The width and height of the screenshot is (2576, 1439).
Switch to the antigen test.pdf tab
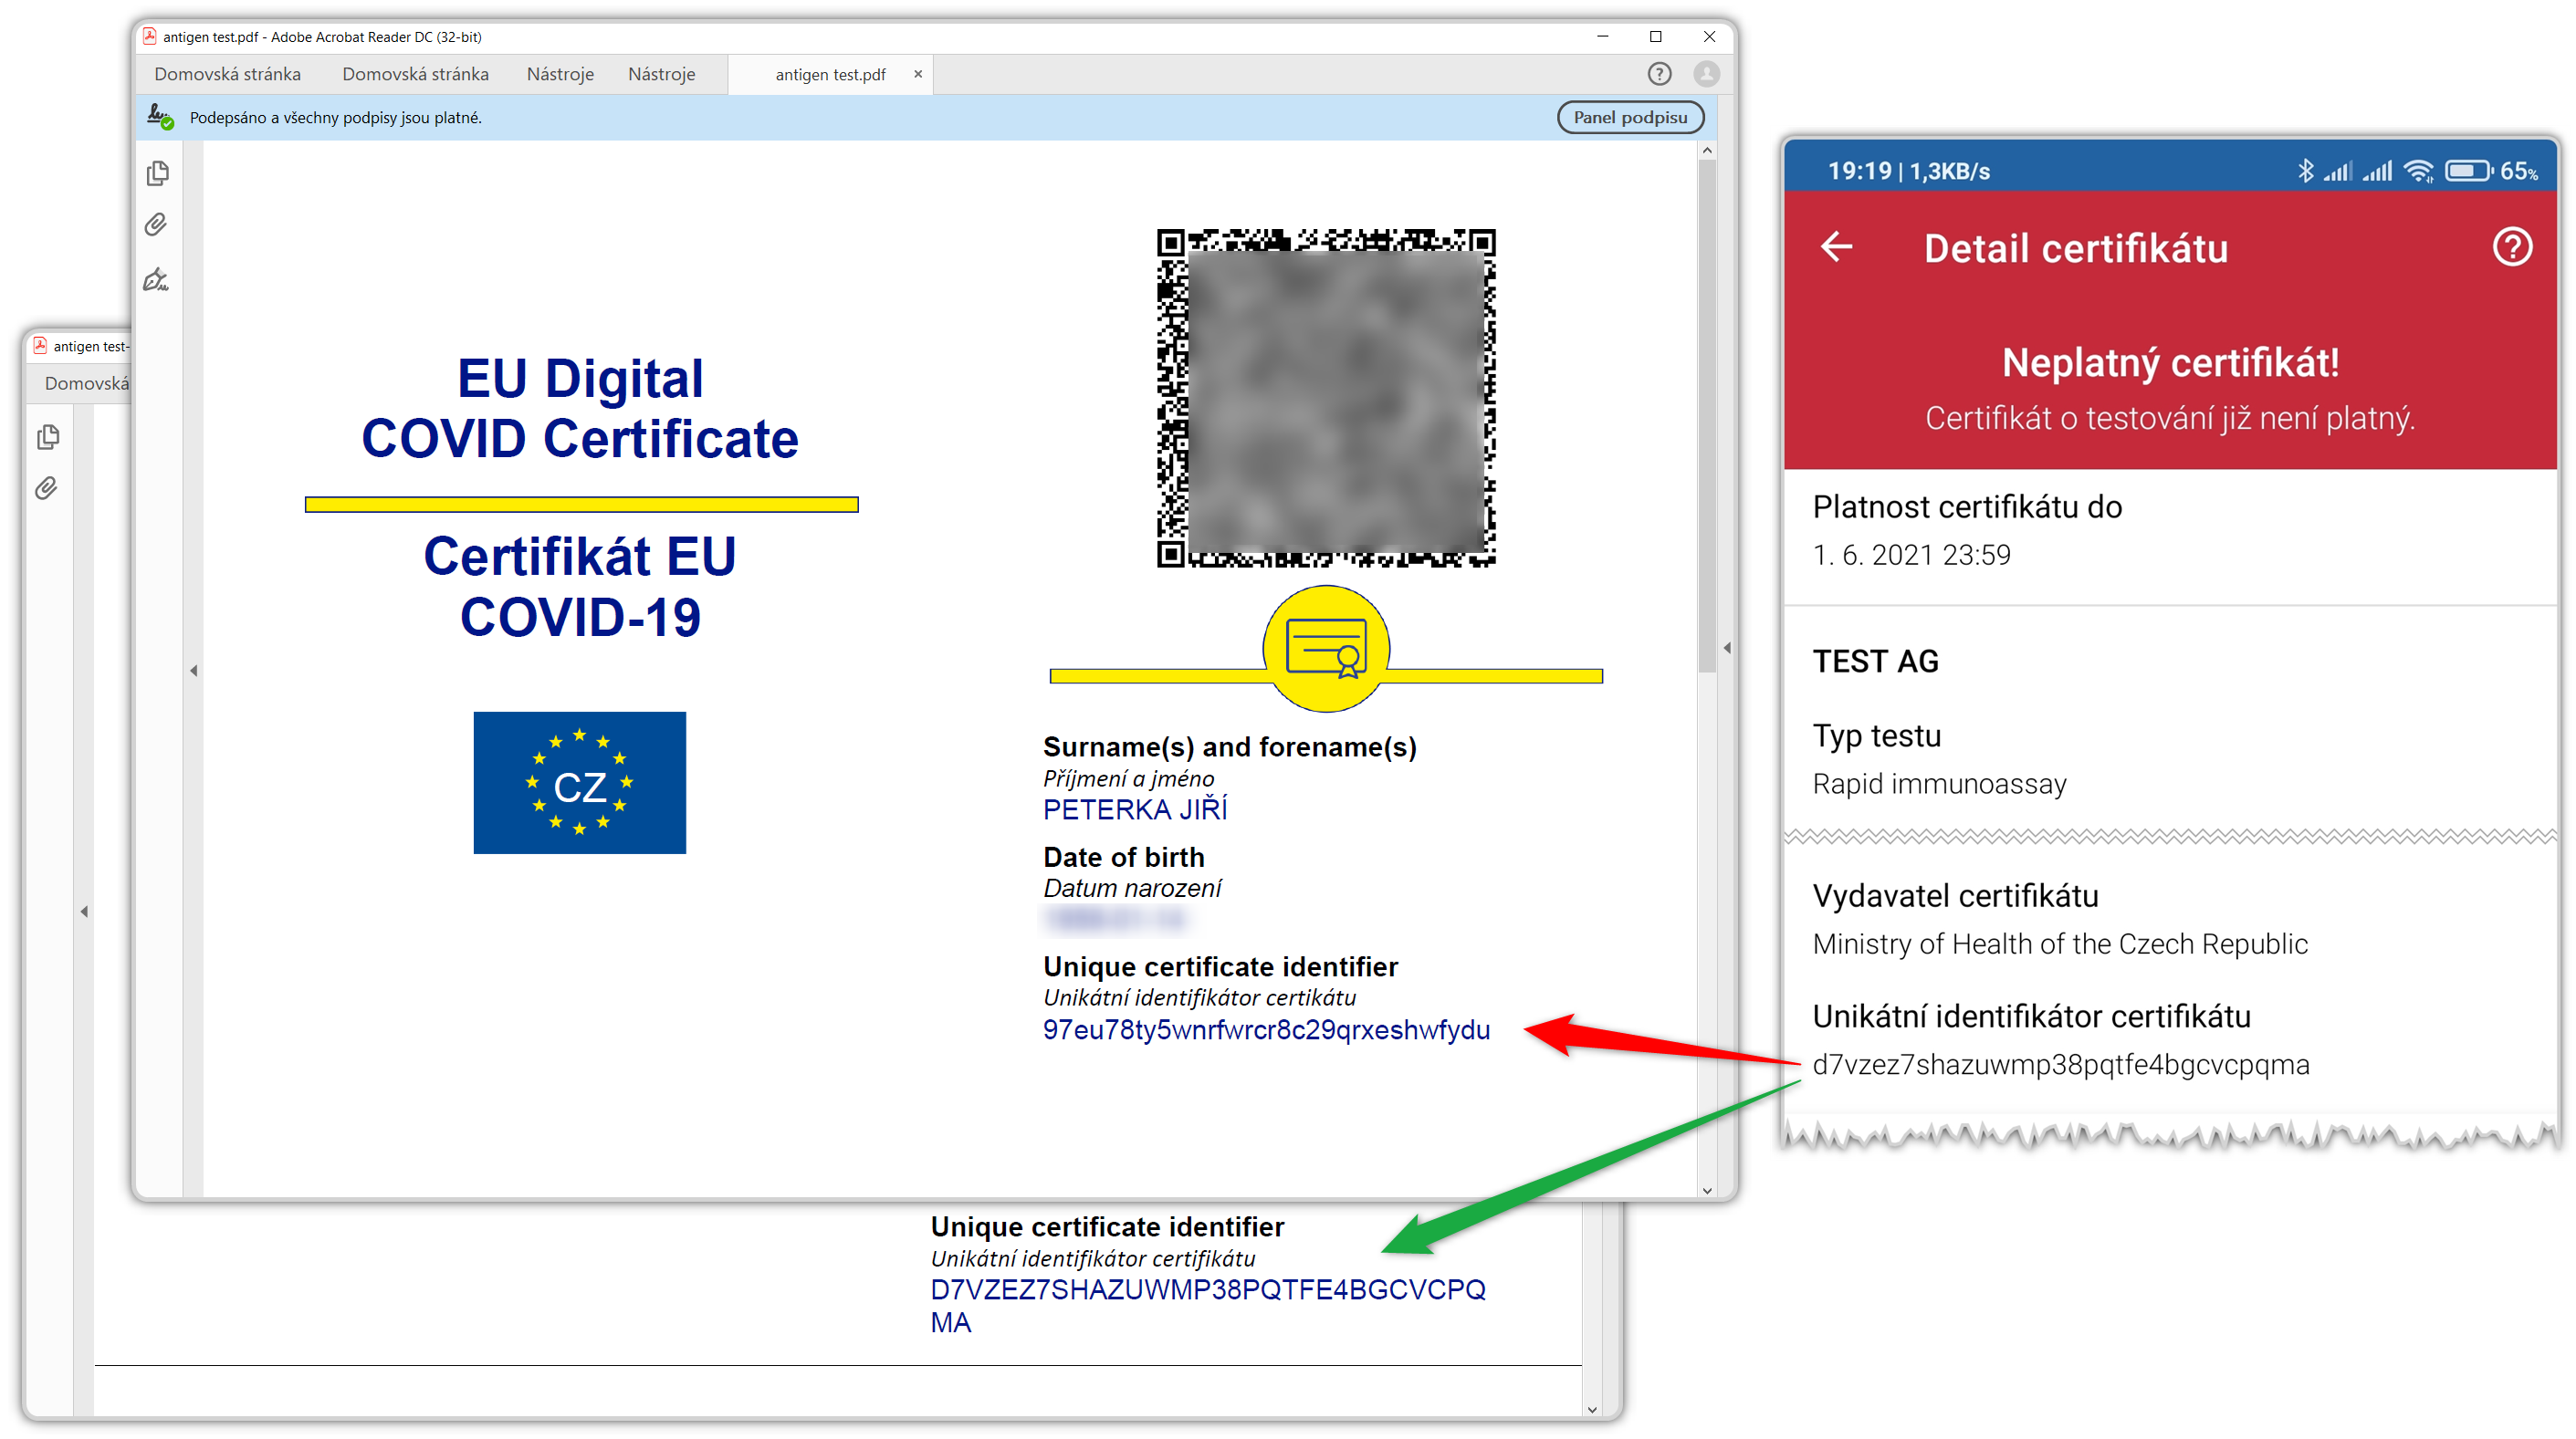pos(829,75)
